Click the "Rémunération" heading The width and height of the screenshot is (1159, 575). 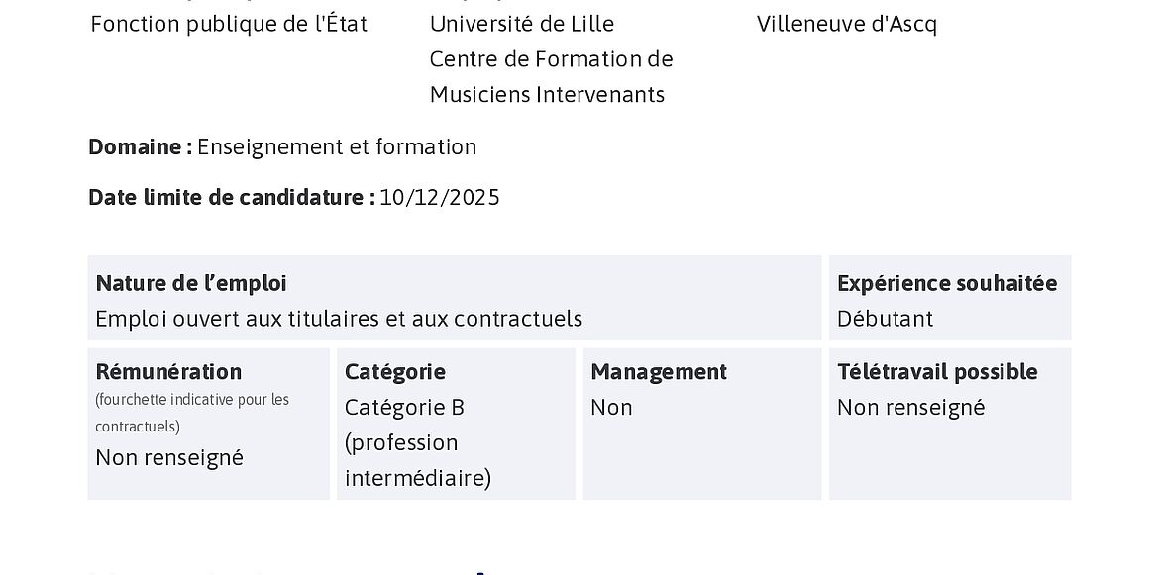click(x=168, y=372)
